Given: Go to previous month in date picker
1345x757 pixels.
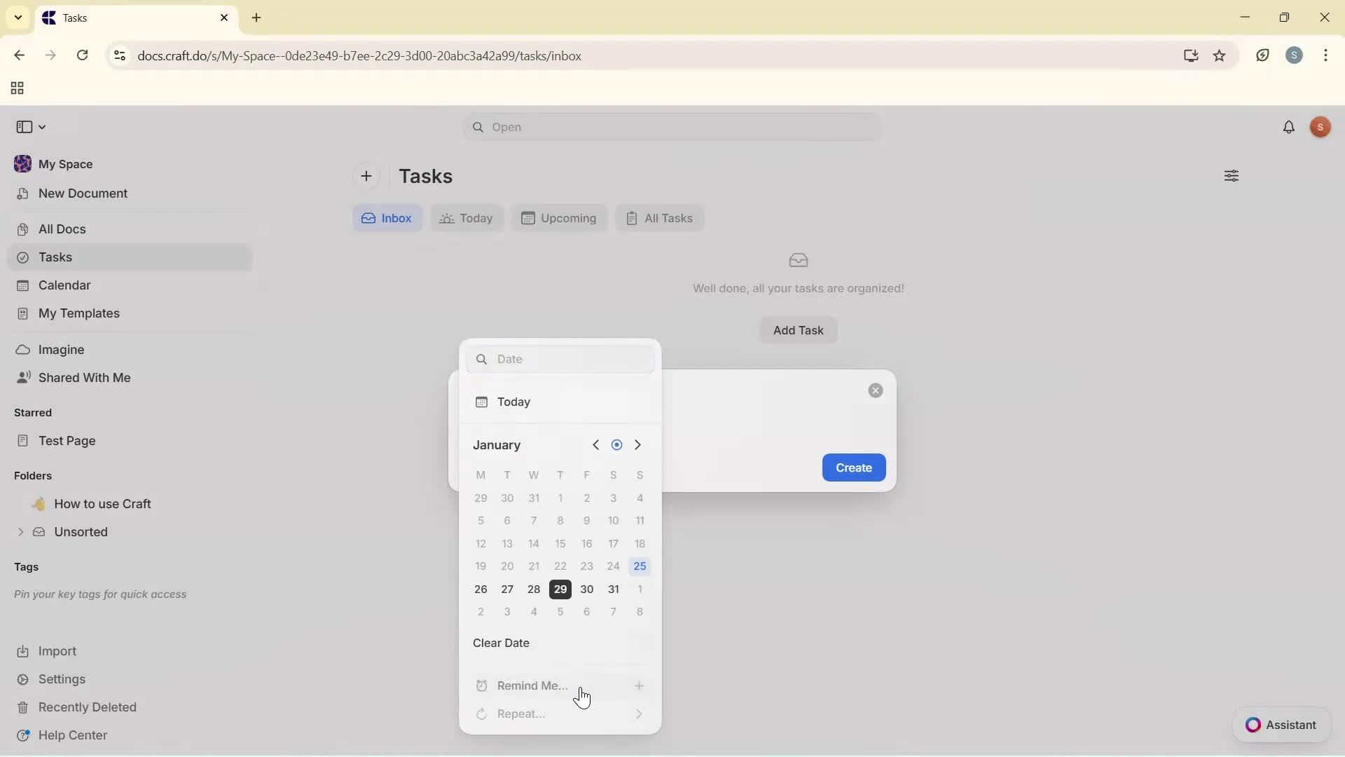Looking at the screenshot, I should (595, 444).
